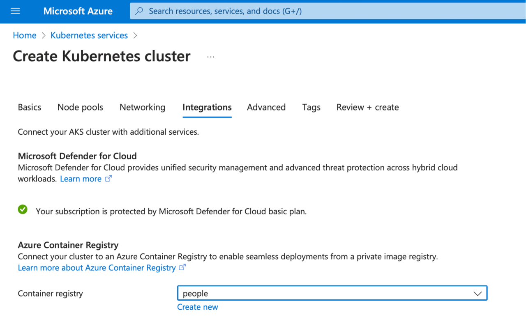Click the magnifier icon in search bar

click(139, 11)
